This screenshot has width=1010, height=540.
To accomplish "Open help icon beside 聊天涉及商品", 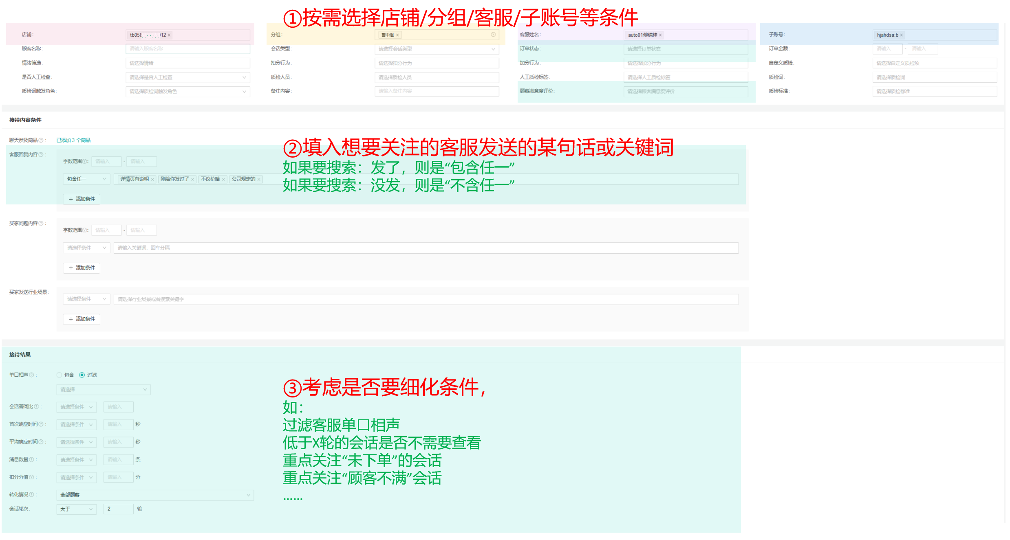I will tap(41, 140).
